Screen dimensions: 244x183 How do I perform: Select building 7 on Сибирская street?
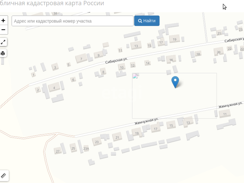point(81,58)
